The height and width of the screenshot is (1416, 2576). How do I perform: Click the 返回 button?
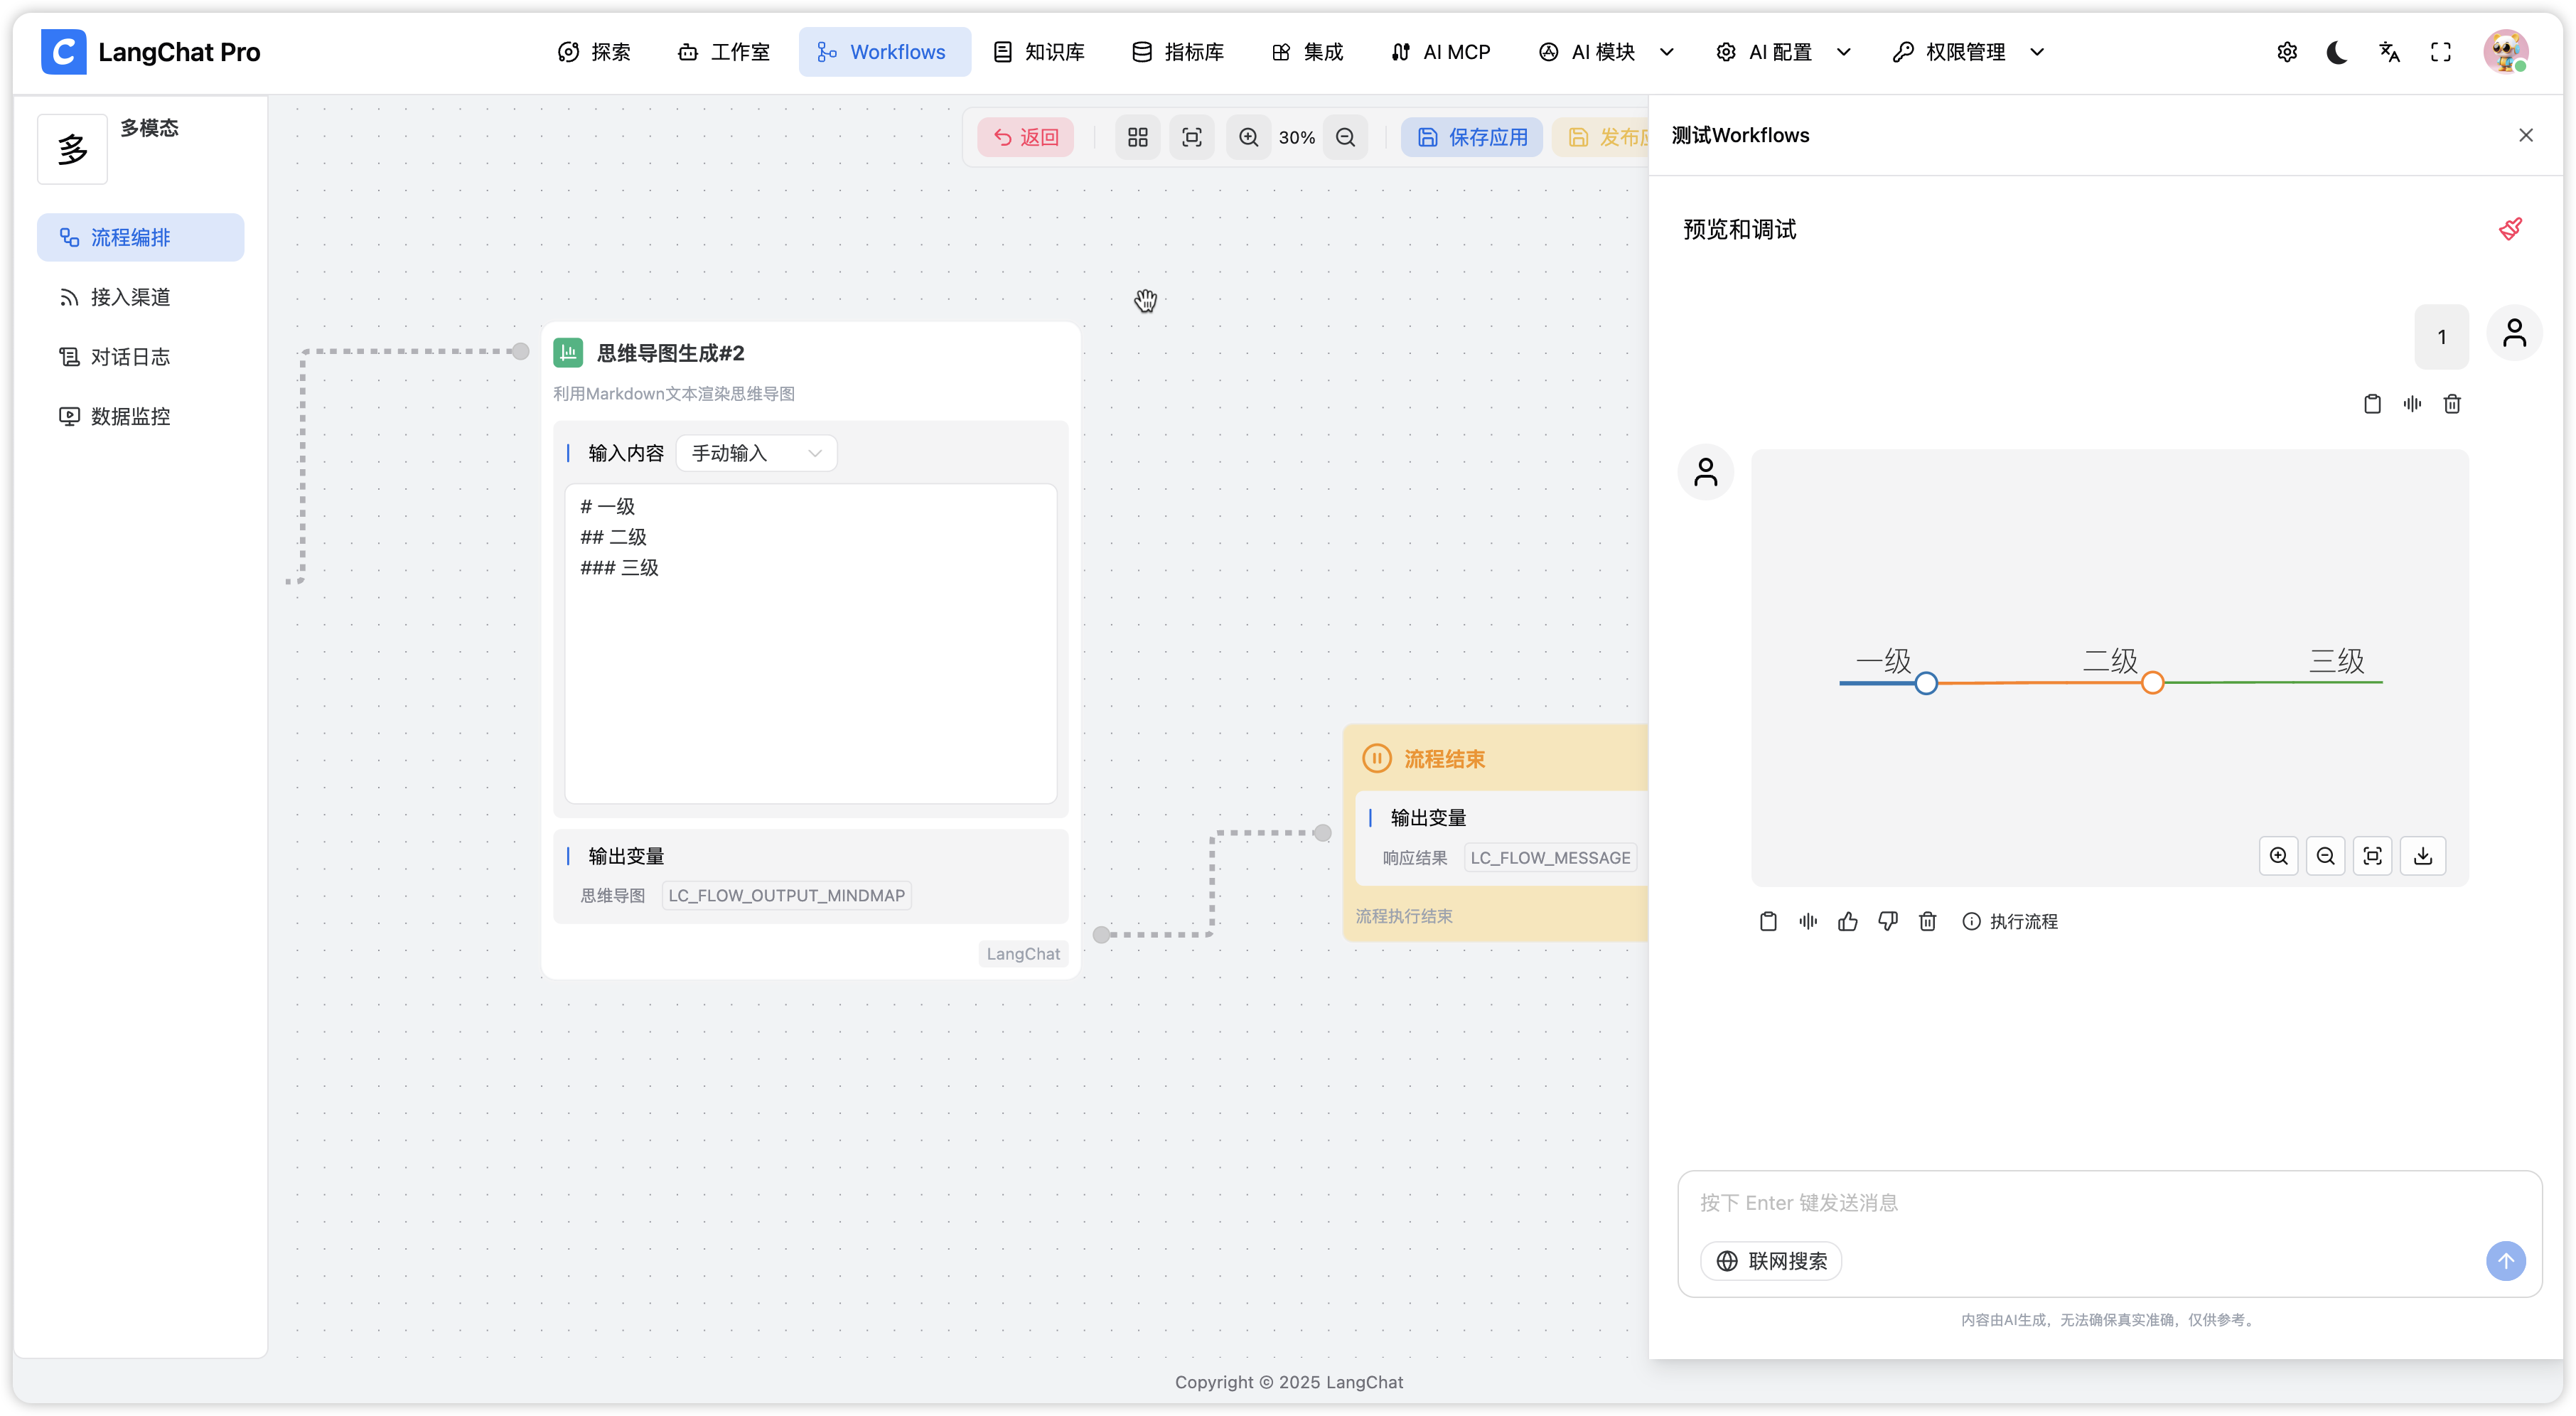[x=1025, y=137]
